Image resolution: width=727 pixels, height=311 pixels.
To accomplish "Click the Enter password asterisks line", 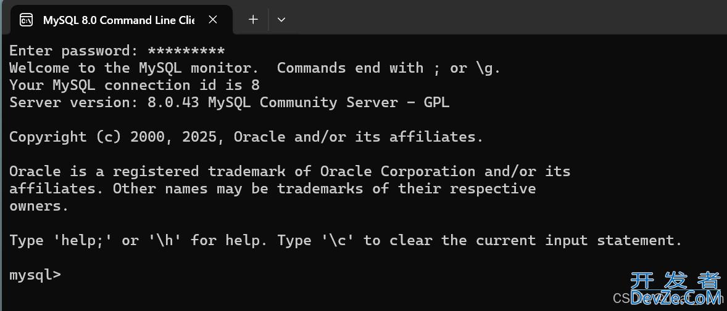I will [x=117, y=50].
